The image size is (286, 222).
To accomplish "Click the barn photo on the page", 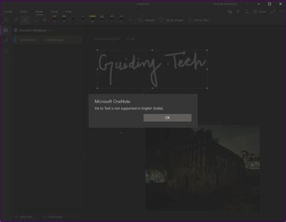I will click(x=203, y=168).
